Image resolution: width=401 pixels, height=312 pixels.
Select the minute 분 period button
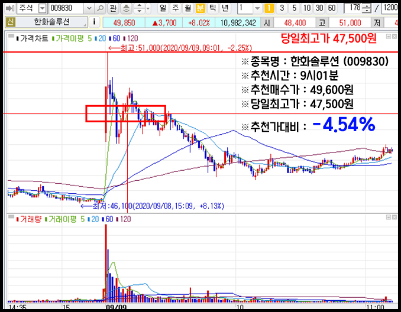coord(200,8)
